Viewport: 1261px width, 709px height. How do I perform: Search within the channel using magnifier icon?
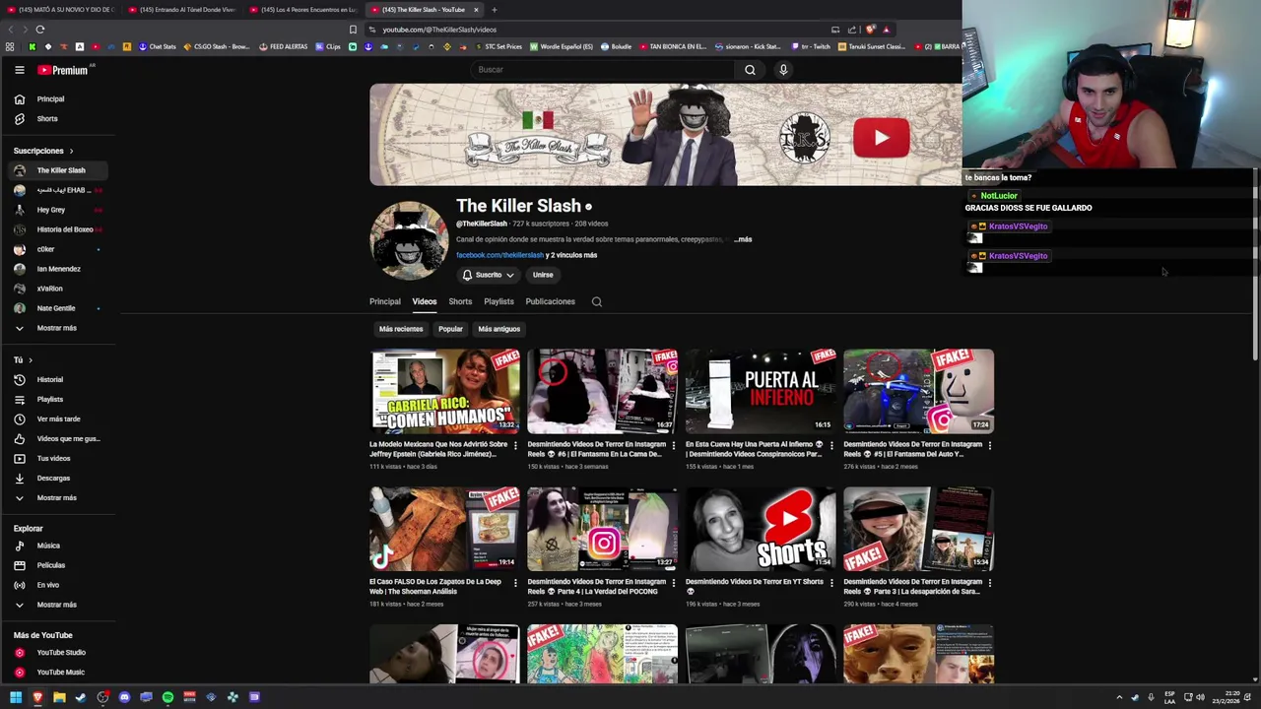(x=597, y=301)
